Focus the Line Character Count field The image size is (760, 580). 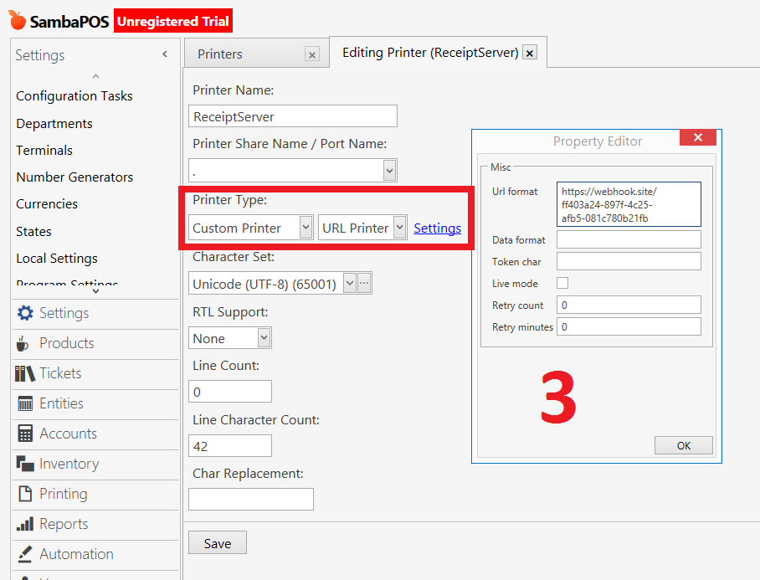tap(229, 446)
